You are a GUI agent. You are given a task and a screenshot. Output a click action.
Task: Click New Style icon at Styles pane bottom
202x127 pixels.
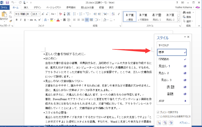point(159,123)
